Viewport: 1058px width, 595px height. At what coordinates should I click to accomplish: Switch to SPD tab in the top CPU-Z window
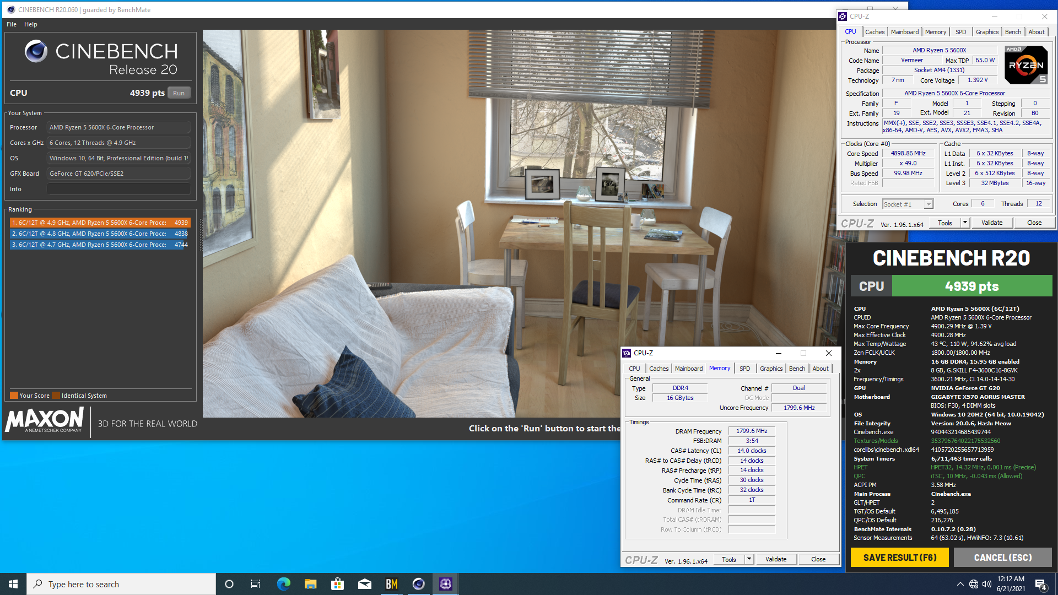coord(960,32)
